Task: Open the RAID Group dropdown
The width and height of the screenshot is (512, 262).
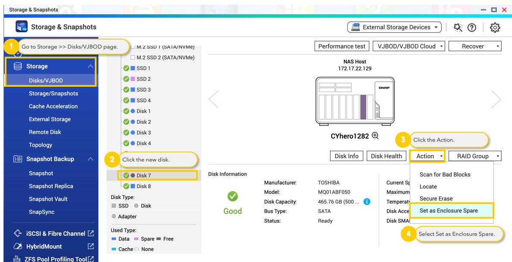Action: pyautogui.click(x=475, y=156)
